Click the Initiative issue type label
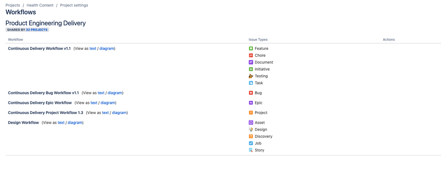 [x=262, y=69]
